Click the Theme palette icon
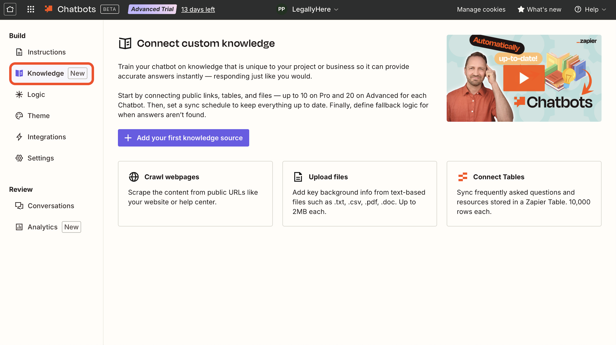The image size is (616, 345). tap(19, 116)
